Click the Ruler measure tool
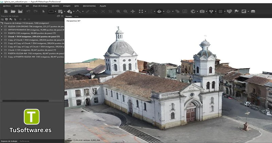Image resolution: width=272 pixels, height=143 pixels. coord(88,11)
